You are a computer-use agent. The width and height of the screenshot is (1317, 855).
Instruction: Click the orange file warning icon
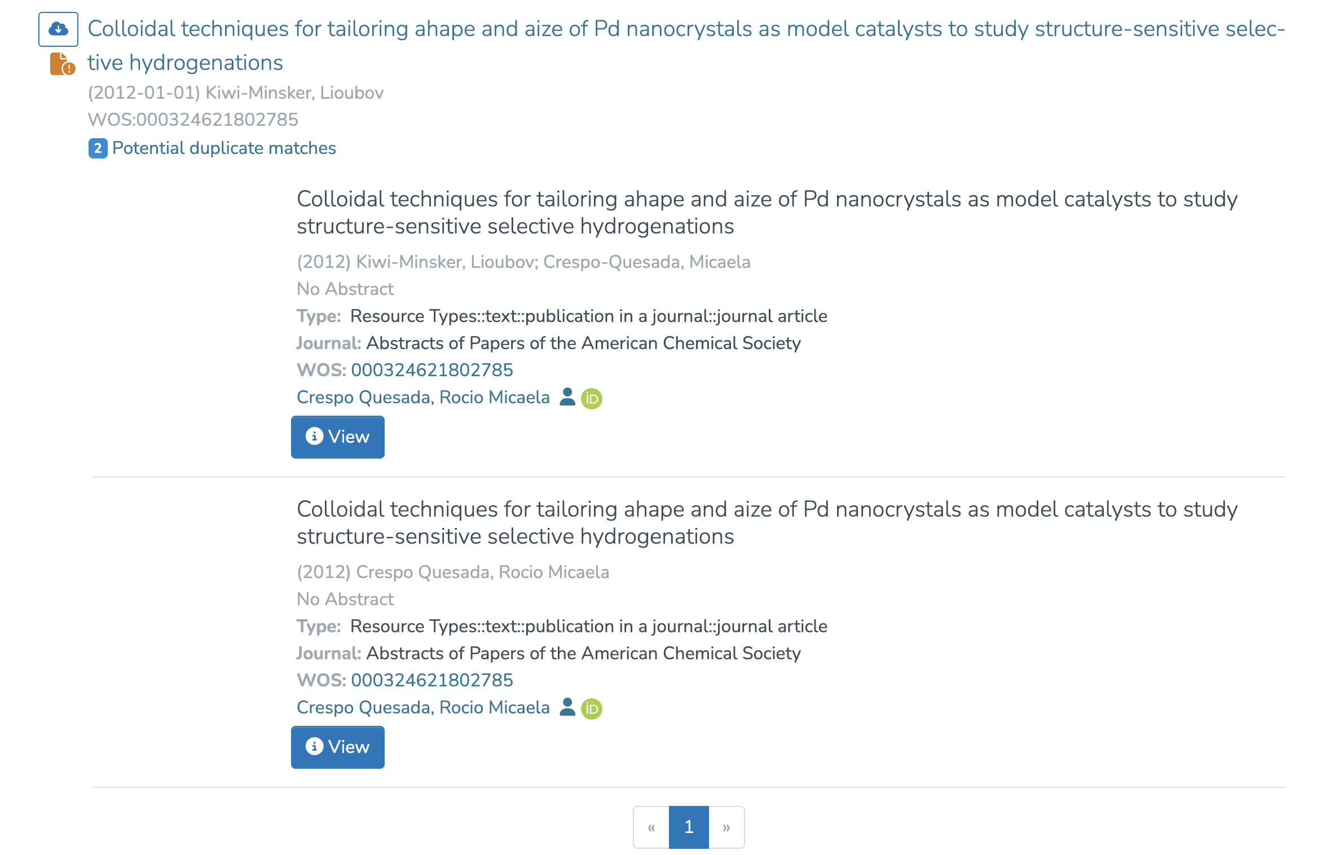[x=62, y=64]
